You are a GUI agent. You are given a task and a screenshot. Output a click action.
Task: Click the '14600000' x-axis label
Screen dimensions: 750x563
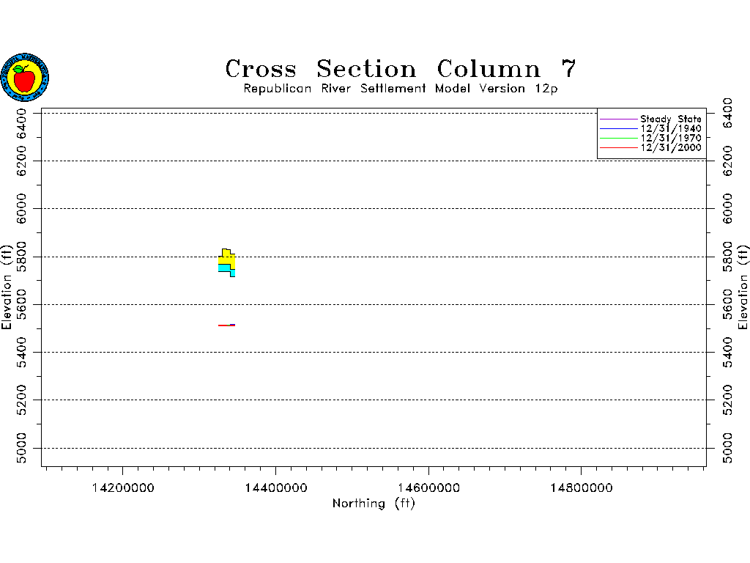(428, 487)
